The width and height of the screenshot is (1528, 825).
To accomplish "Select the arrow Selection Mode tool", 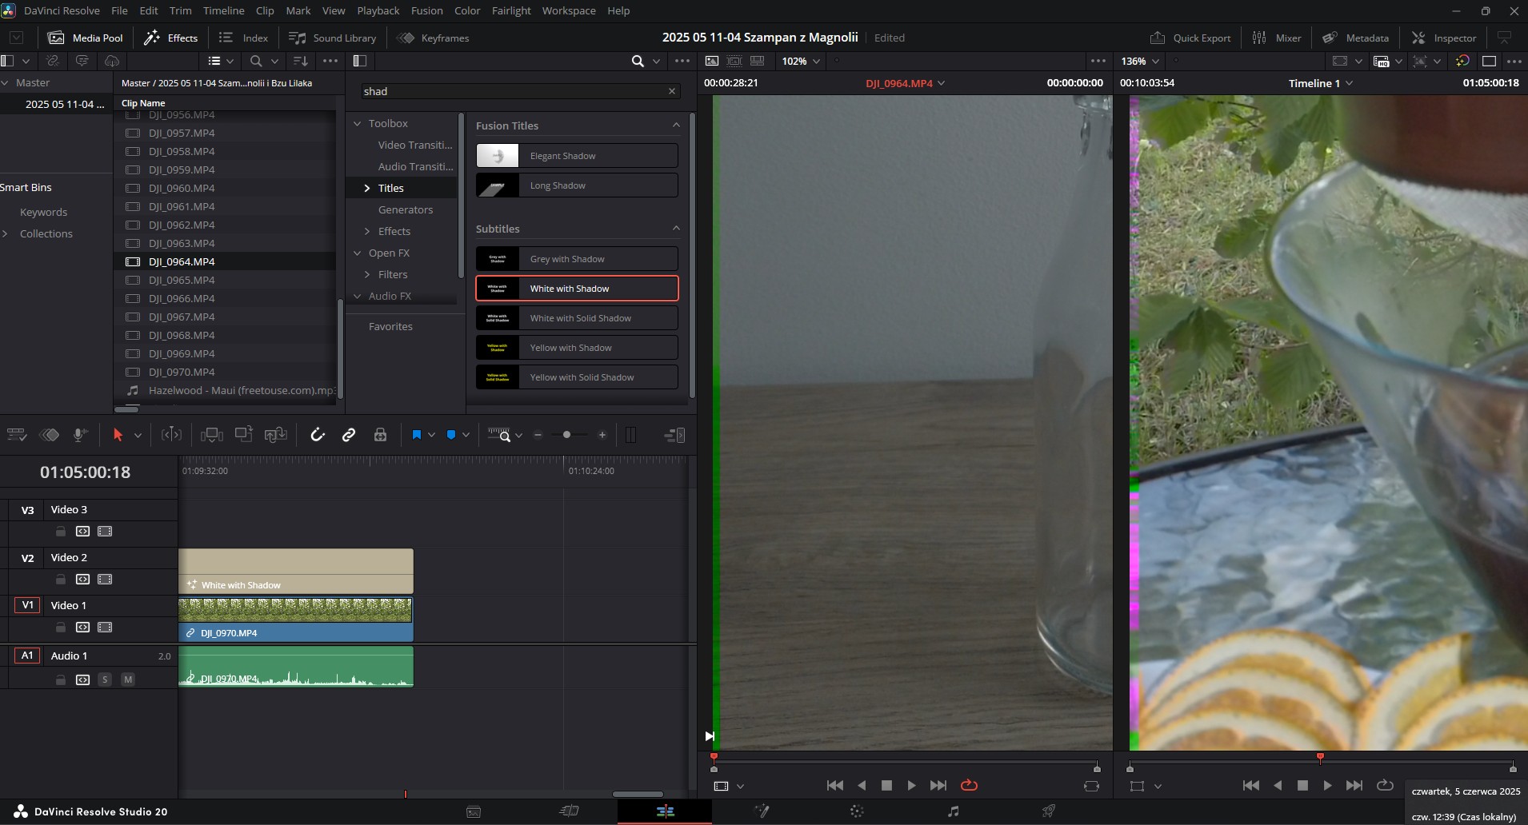I will point(118,435).
